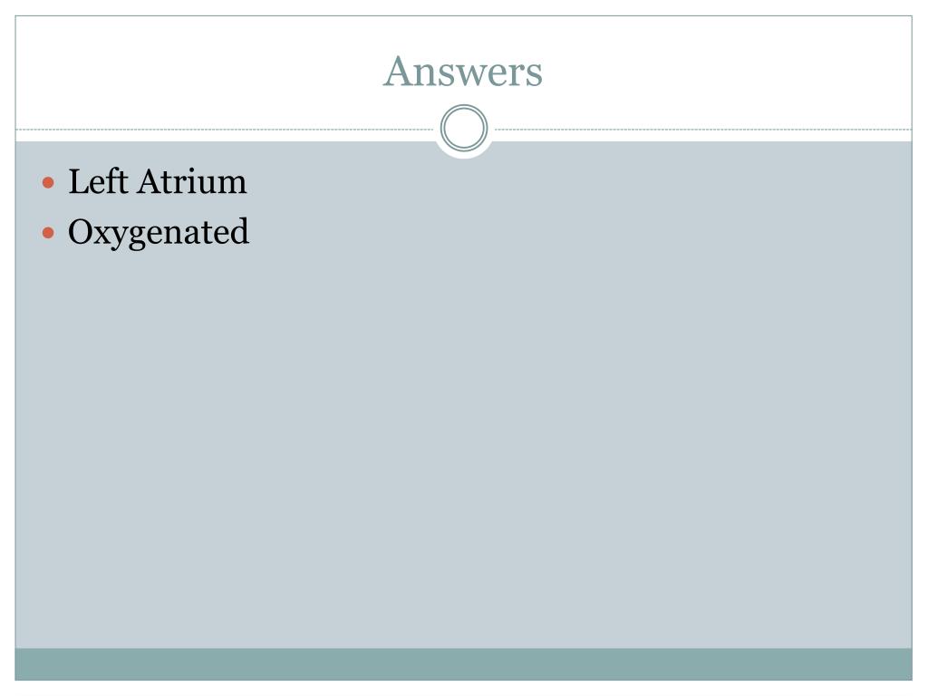Viewport: 928px width, 696px height.
Task: Select the circular ornament under the title
Action: point(464,128)
